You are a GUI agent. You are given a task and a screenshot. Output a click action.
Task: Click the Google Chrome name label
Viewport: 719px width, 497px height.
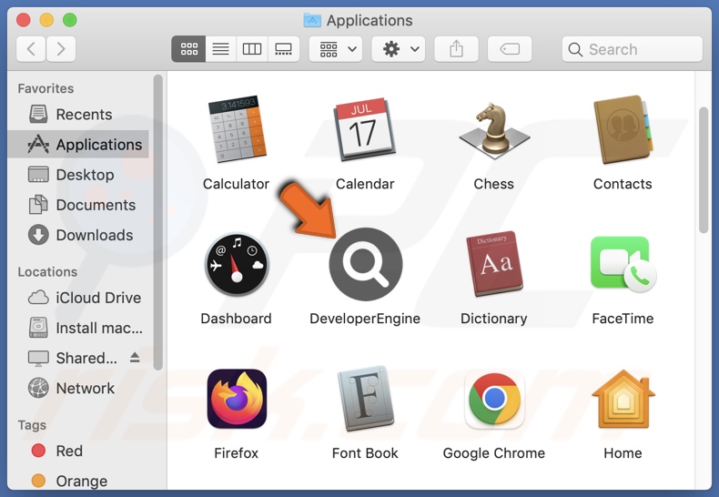coord(494,453)
